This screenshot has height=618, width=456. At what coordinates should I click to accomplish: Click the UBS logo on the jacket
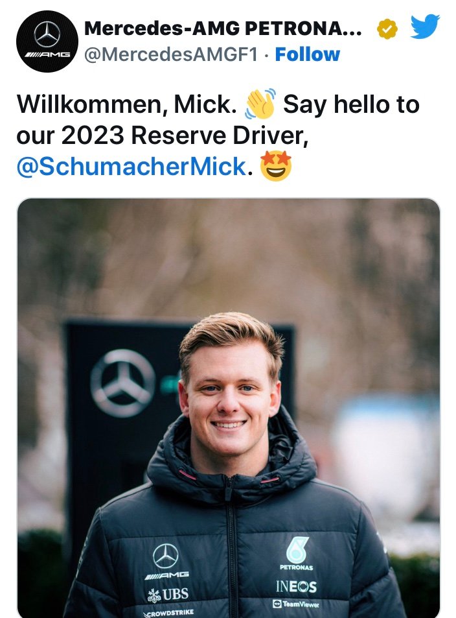tap(168, 594)
